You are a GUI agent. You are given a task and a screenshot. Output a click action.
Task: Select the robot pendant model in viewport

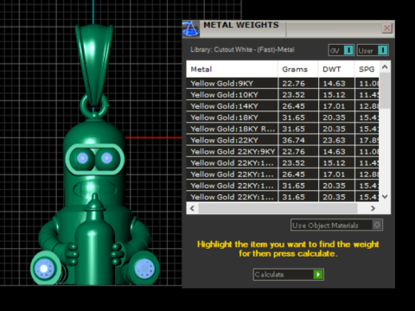pyautogui.click(x=94, y=201)
